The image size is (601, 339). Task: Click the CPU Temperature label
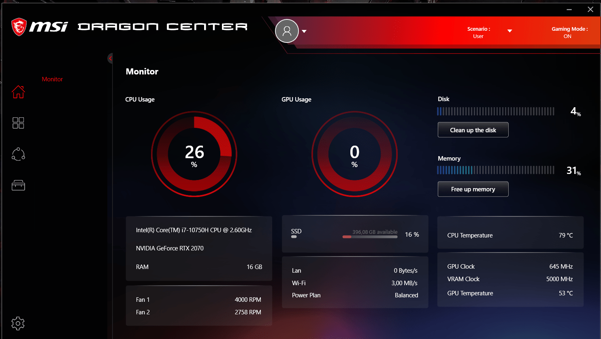click(x=470, y=235)
